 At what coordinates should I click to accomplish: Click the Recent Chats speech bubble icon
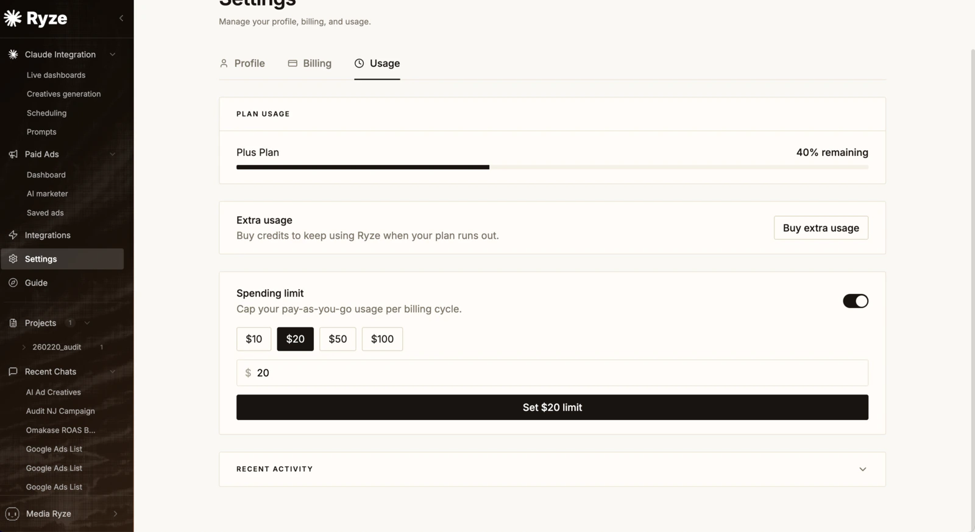(13, 371)
